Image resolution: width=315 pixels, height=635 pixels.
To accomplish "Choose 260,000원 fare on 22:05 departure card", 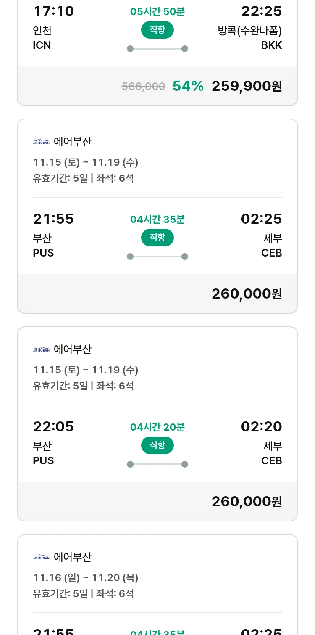I will click(x=247, y=502).
